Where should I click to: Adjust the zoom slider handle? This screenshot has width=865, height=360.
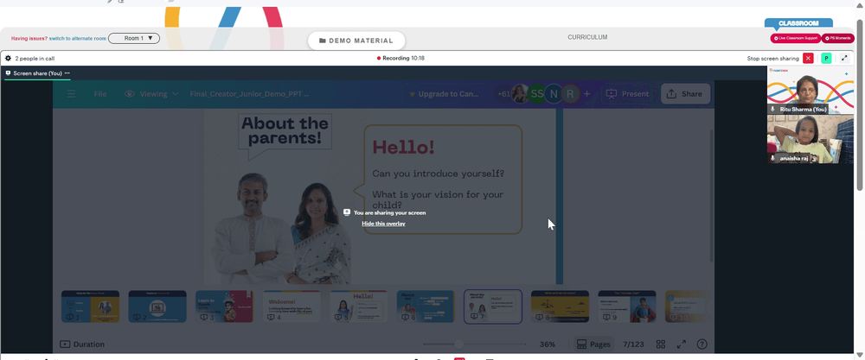[x=459, y=344]
